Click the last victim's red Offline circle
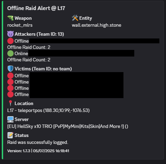 (x=10, y=94)
